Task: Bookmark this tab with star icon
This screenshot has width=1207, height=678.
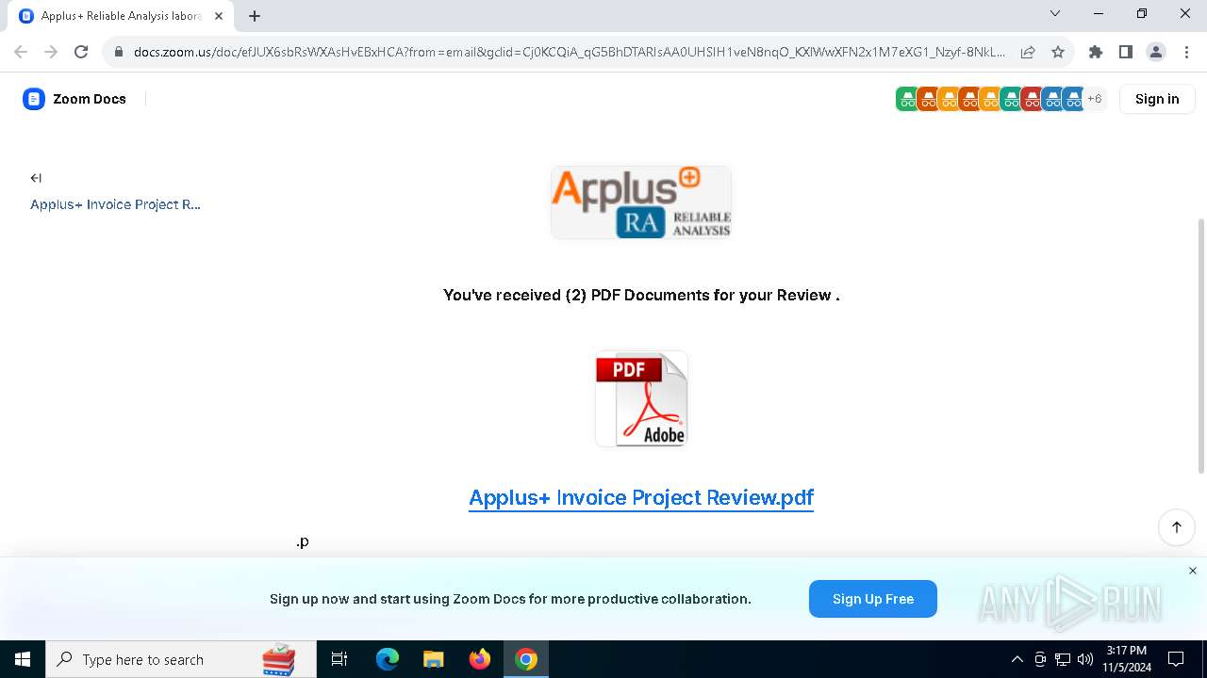Action: coord(1058,52)
